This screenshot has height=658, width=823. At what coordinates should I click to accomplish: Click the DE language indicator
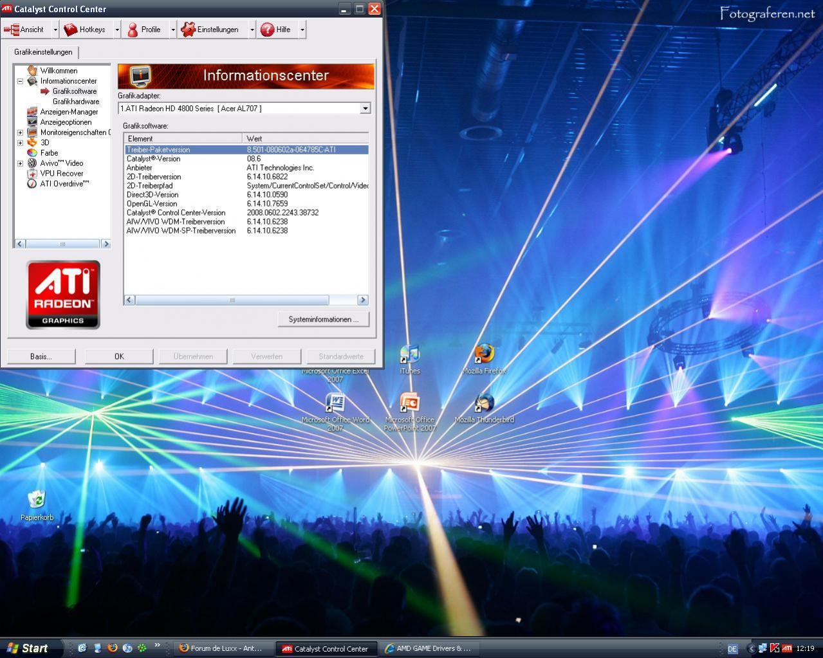click(732, 649)
